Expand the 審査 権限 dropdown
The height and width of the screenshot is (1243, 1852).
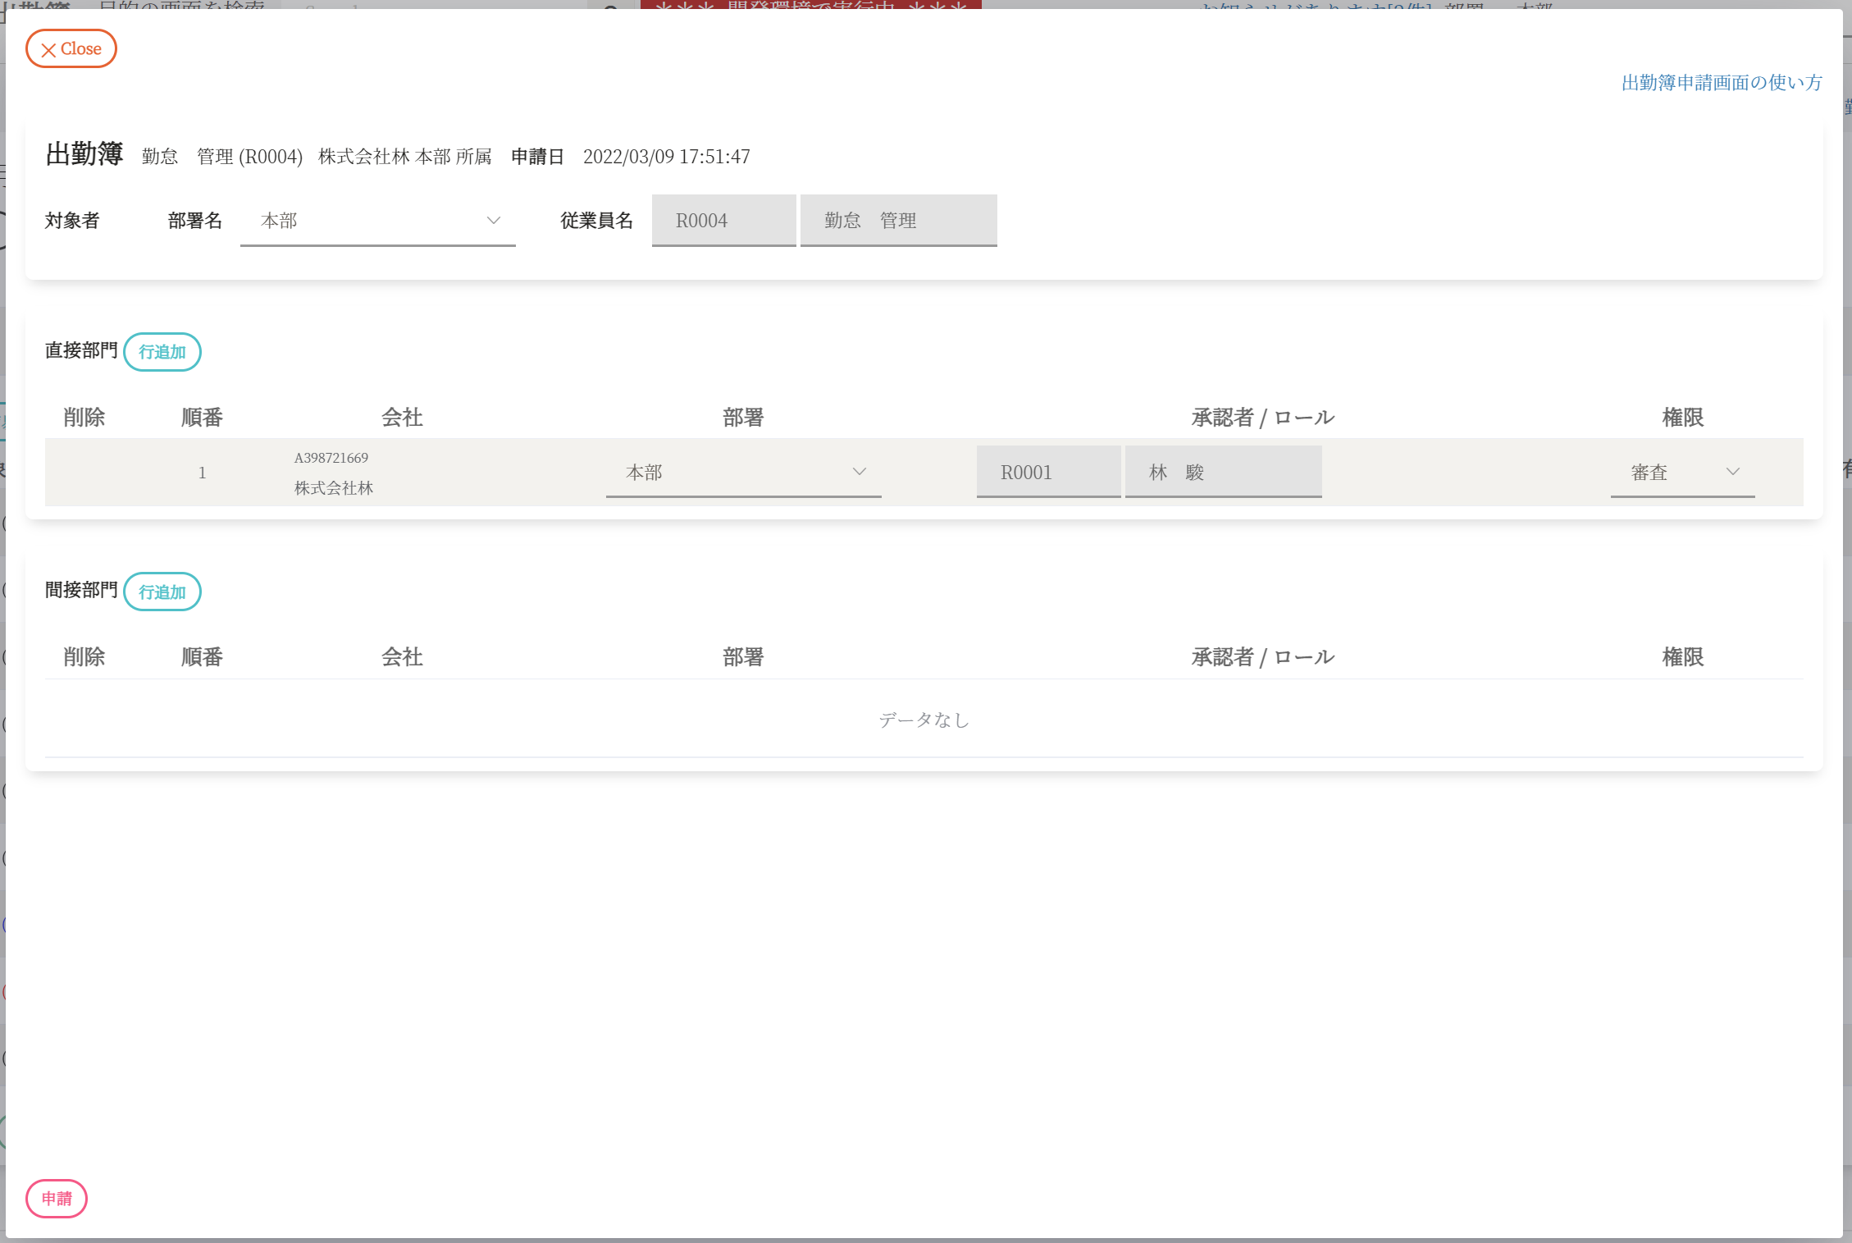tap(1682, 473)
